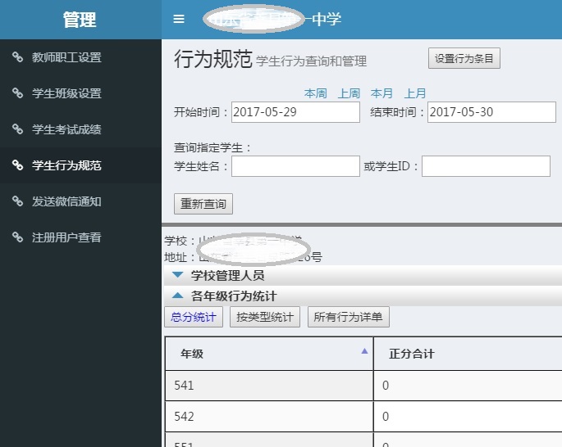Image resolution: width=562 pixels, height=447 pixels.
Task: Choose the 本周 quick date link
Action: 315,93
